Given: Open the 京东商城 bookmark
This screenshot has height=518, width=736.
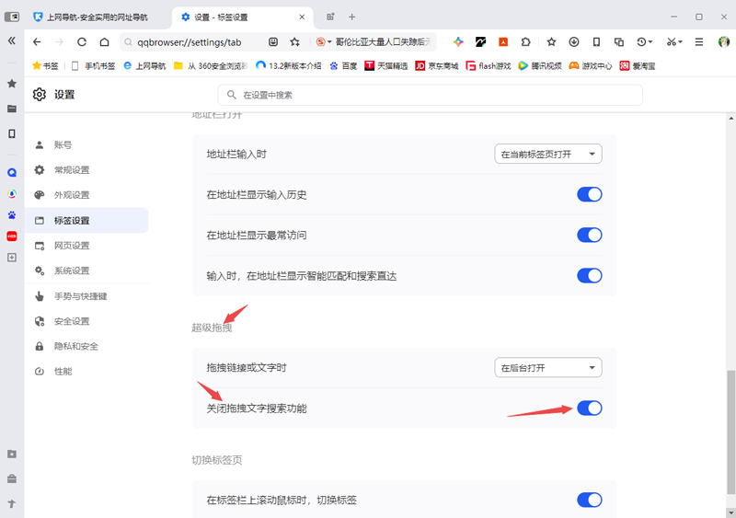Looking at the screenshot, I should 436,65.
